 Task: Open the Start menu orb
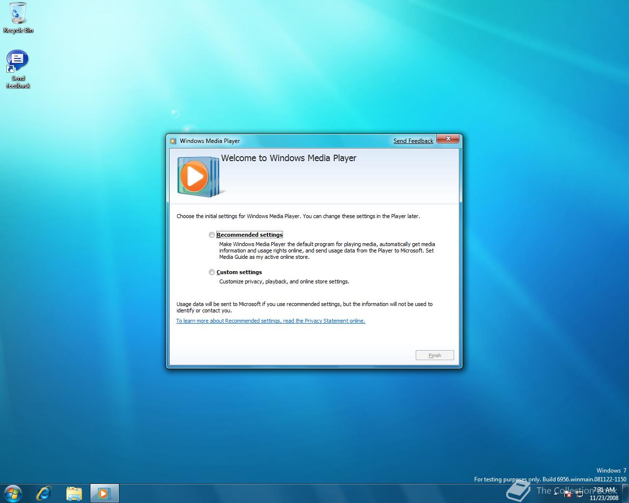pos(13,493)
